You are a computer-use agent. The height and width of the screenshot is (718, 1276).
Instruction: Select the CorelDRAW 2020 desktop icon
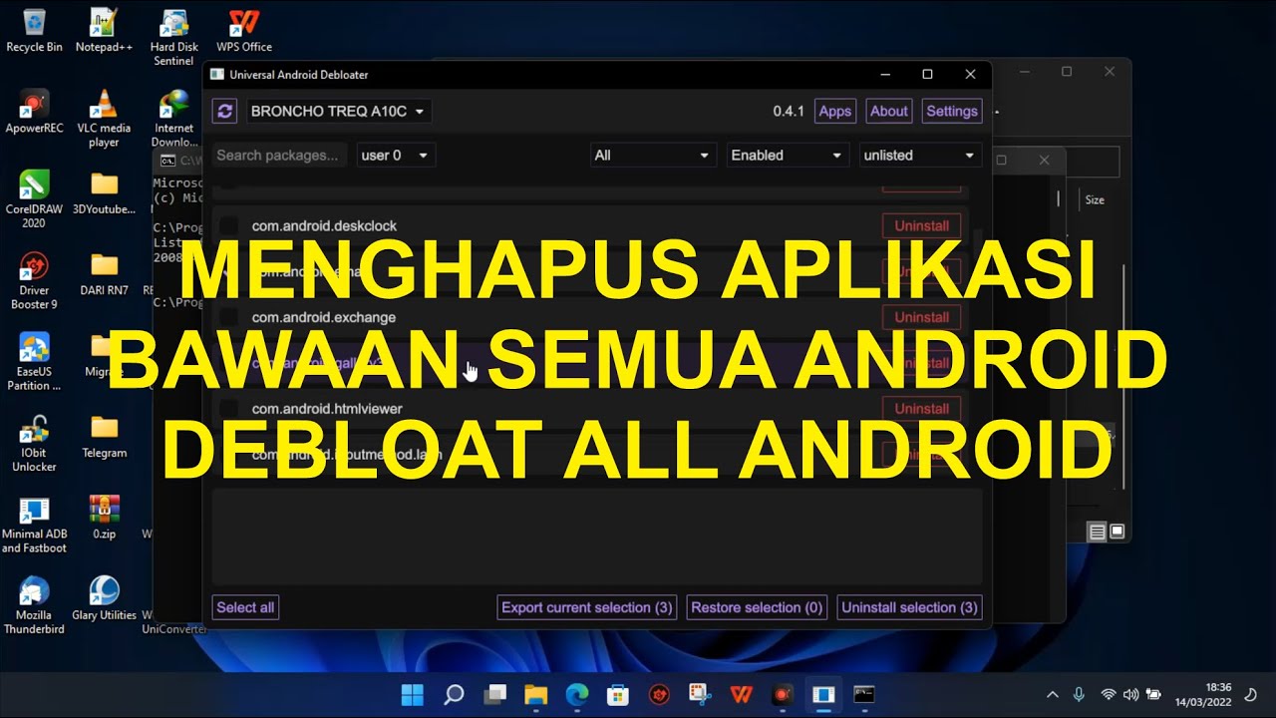(34, 199)
